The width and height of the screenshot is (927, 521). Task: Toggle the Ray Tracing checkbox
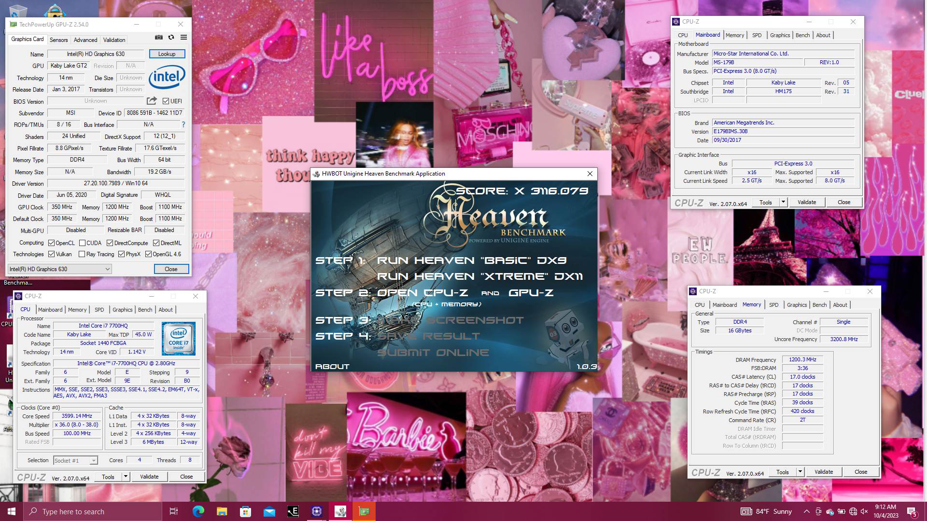pyautogui.click(x=82, y=254)
